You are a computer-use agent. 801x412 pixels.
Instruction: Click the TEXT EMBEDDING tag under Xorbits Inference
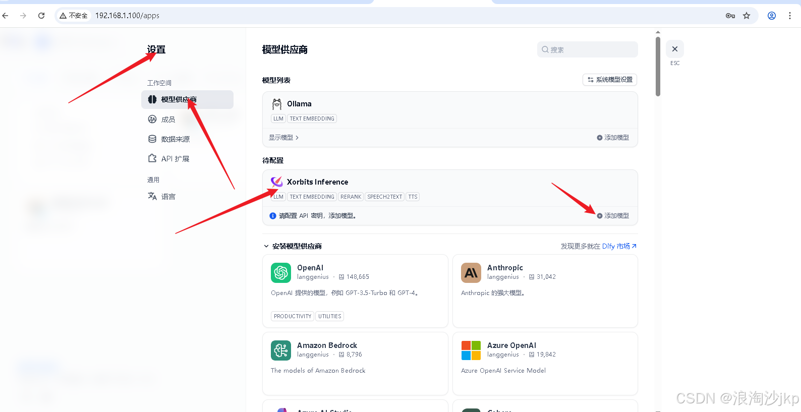coord(312,197)
